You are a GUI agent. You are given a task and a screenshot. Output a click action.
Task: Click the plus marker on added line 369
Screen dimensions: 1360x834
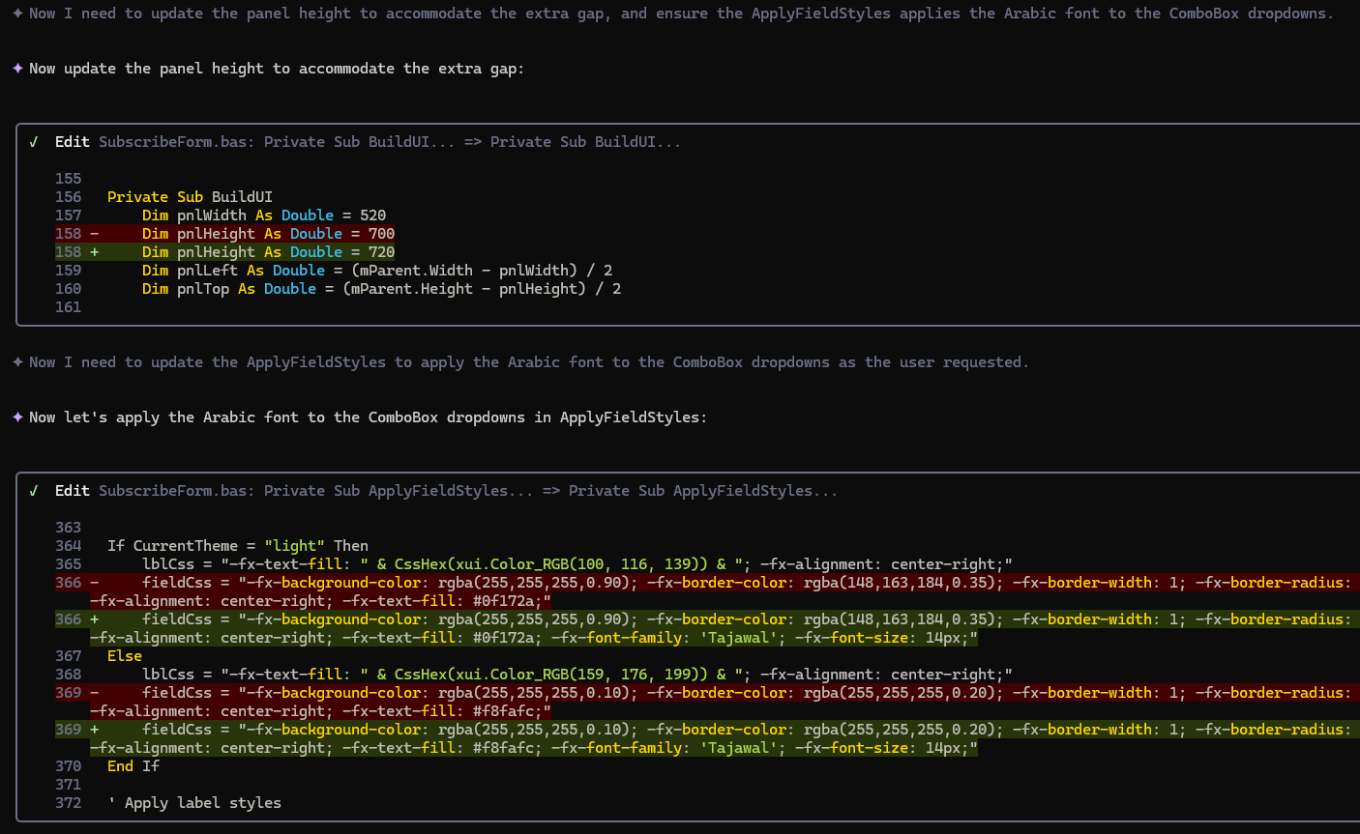[x=95, y=730]
